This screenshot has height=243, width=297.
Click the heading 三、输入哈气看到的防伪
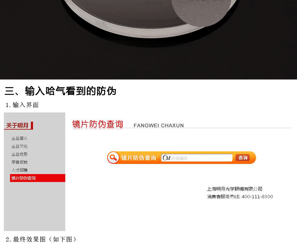[x=61, y=91]
